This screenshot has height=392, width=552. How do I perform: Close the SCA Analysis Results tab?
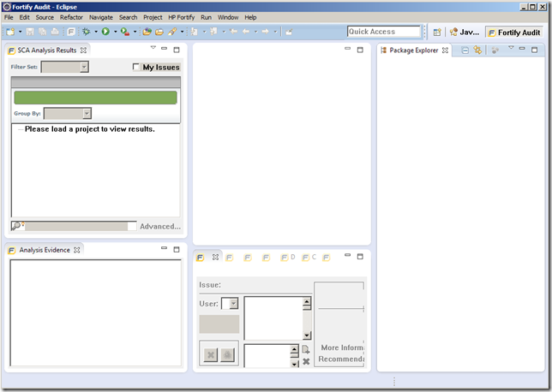click(x=83, y=50)
